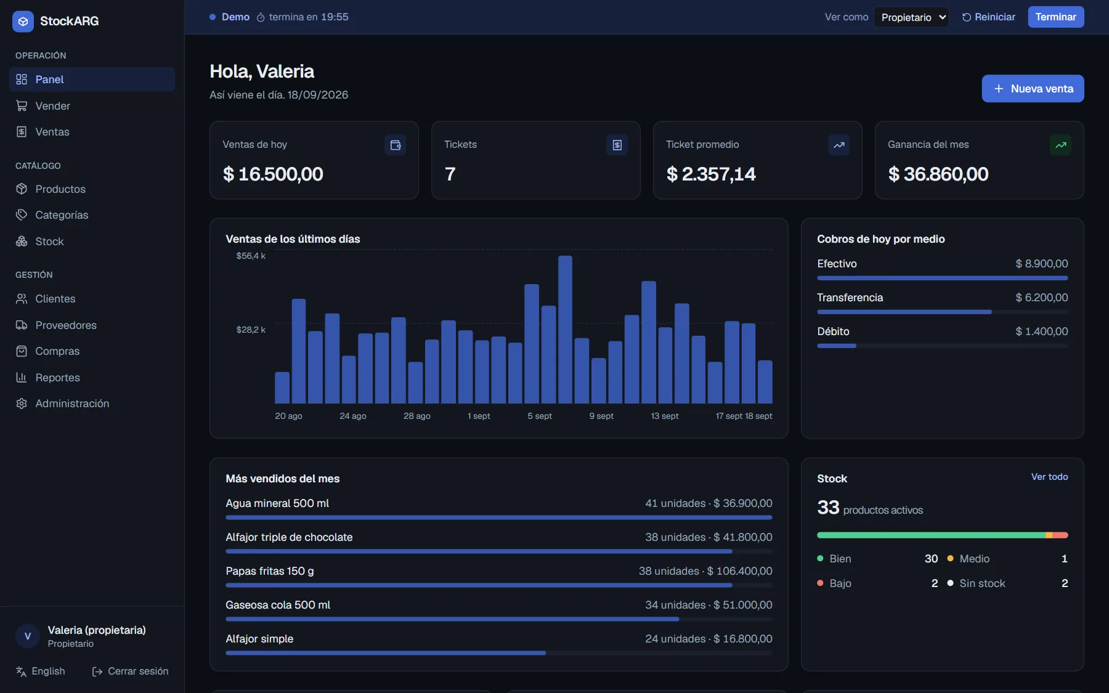Click the Bajo stock legend entry
Viewport: 1109px width, 693px height.
877,583
